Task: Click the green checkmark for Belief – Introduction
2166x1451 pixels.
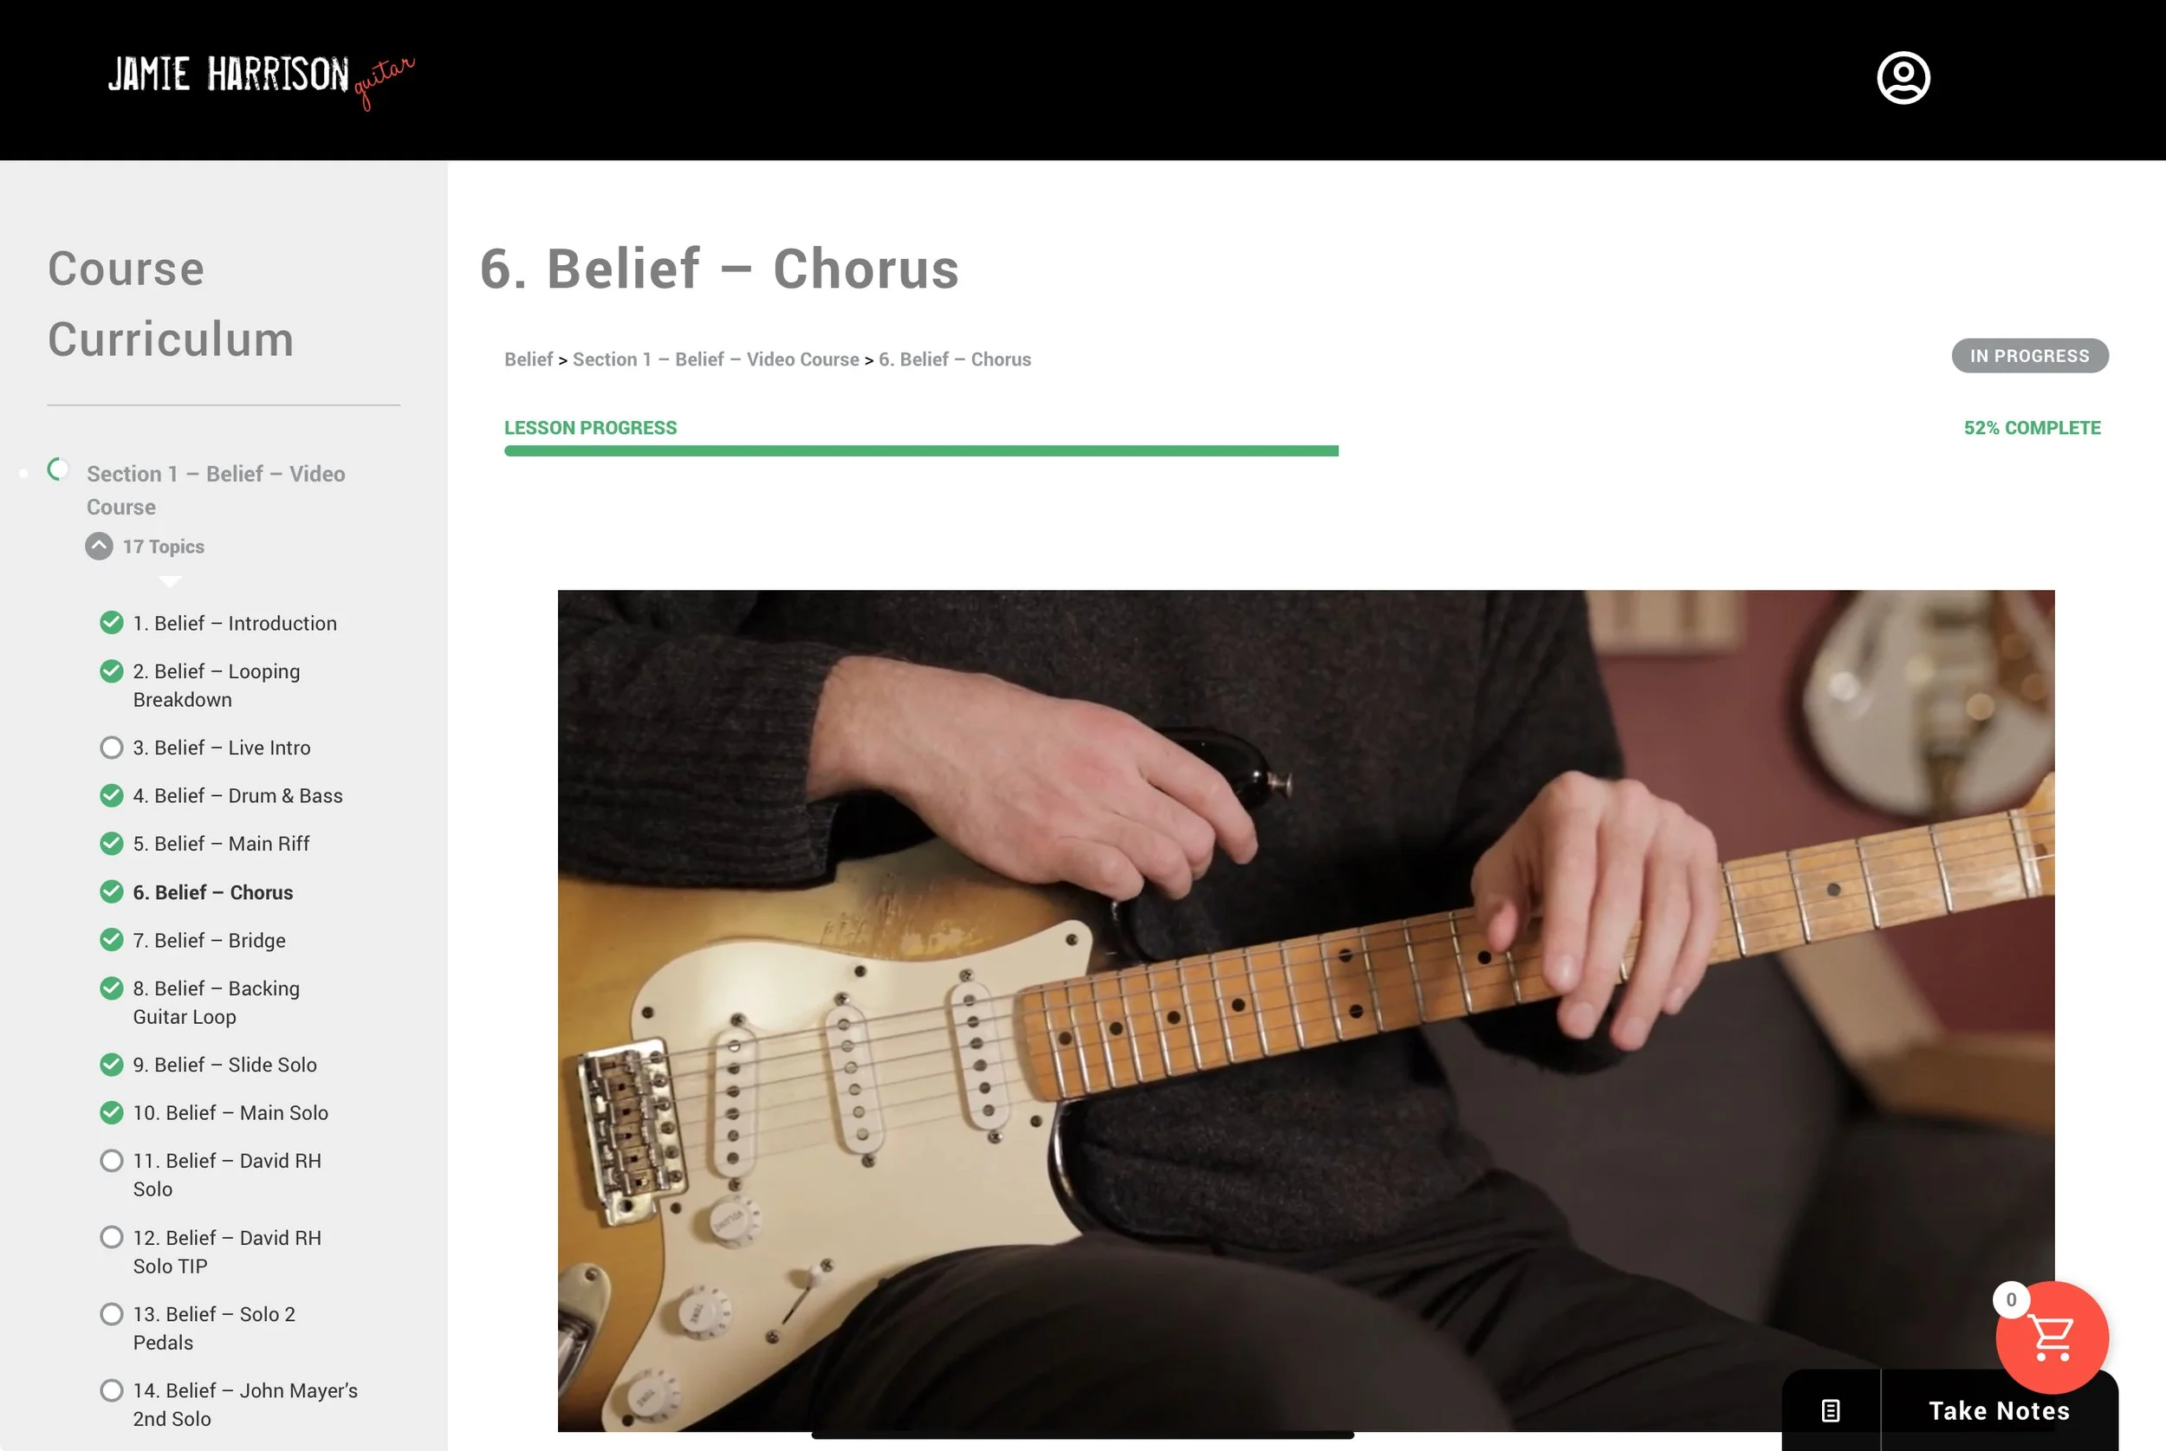Action: click(112, 623)
